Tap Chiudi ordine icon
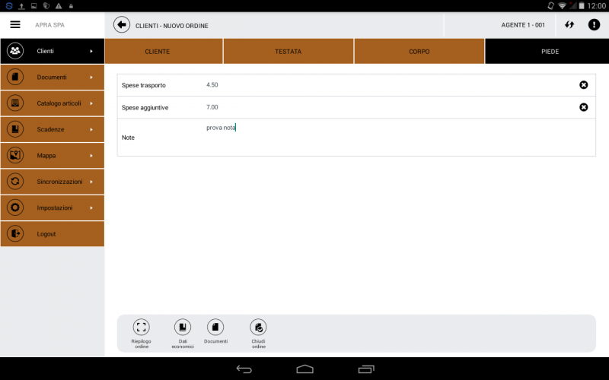 pos(259,328)
